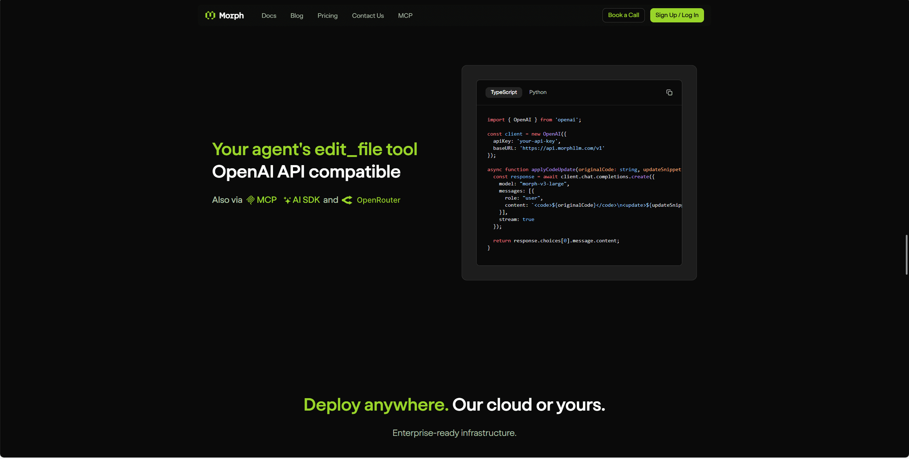Open Contact Us from the navigation bar
The width and height of the screenshot is (909, 459).
point(368,16)
